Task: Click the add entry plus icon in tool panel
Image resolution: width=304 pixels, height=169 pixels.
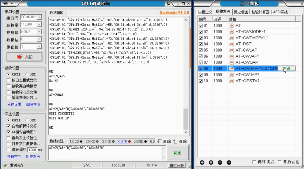Action: pos(202,162)
